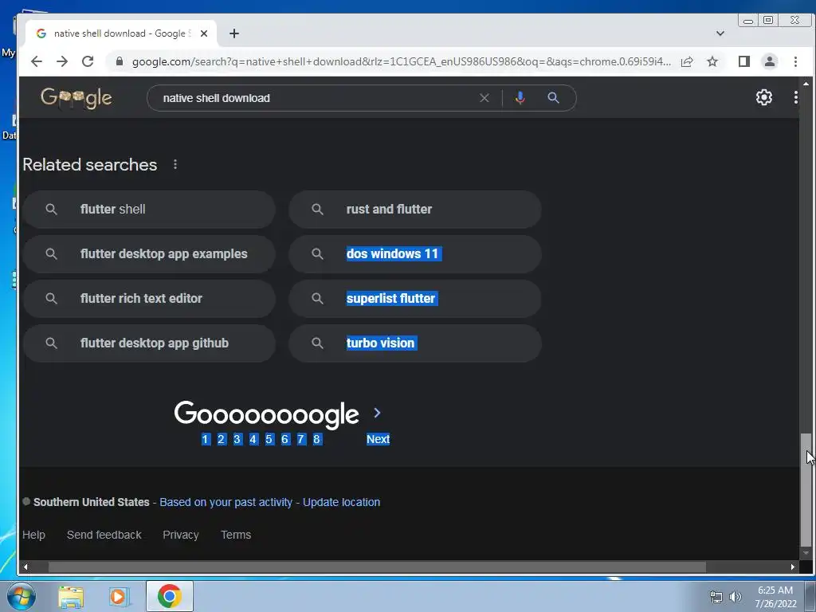Open the Chrome side panel
The image size is (816, 612).
tap(744, 61)
